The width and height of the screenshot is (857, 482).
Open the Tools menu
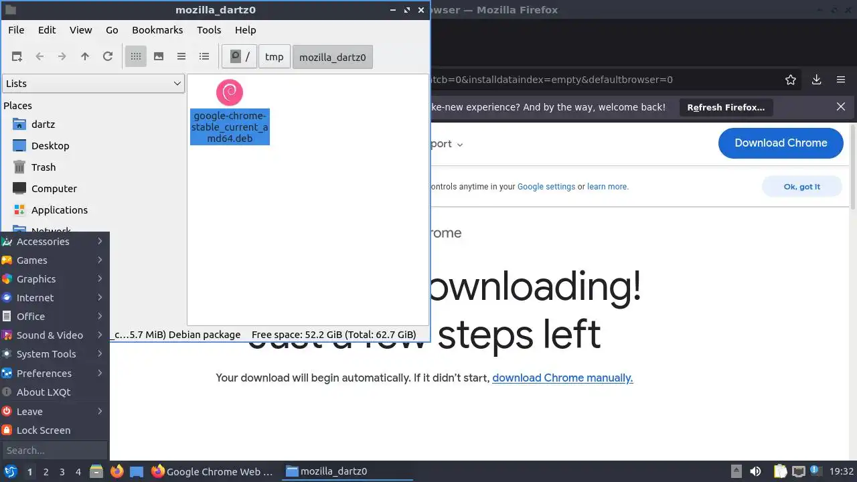click(x=209, y=30)
